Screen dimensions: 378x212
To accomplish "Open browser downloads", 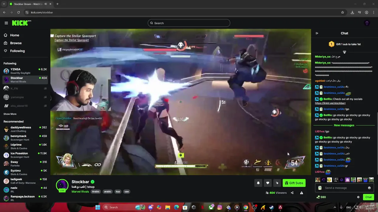I will click(x=352, y=12).
